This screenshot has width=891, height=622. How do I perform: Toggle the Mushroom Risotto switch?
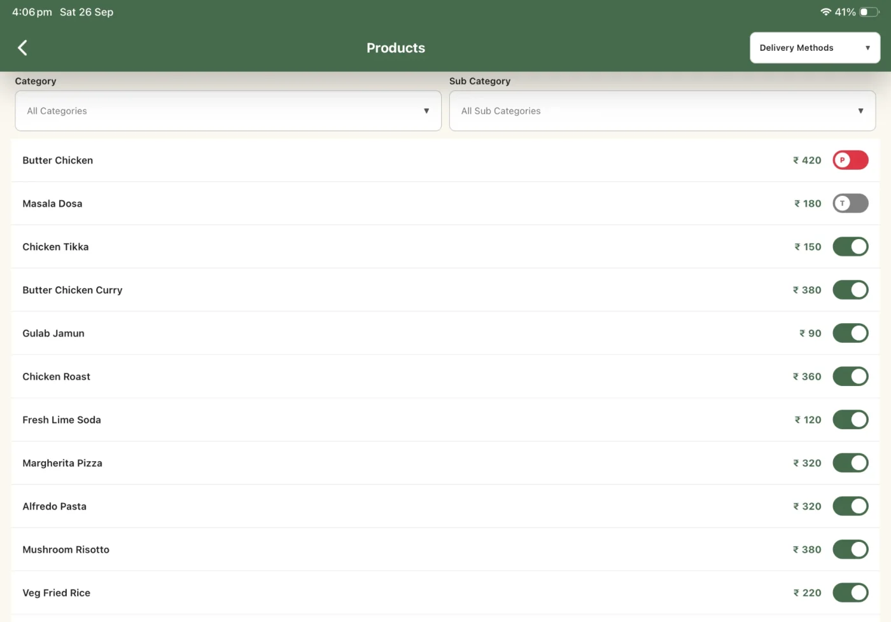point(850,549)
